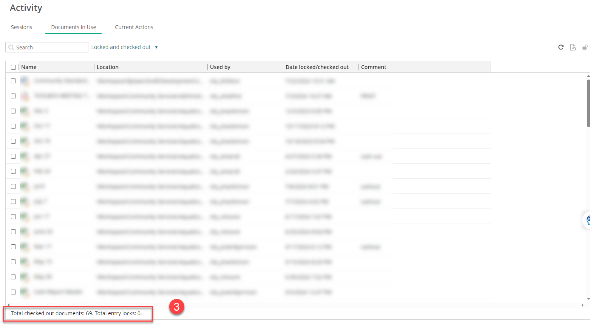Sort by Date locked/checked out column
The image size is (590, 325).
point(317,67)
